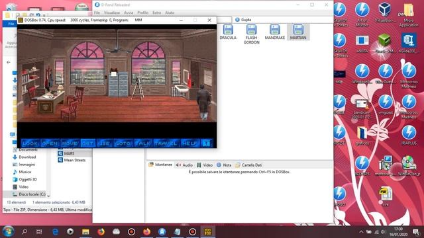Open the cv PDF desktop file
424x238 pixels.
coord(386,196)
